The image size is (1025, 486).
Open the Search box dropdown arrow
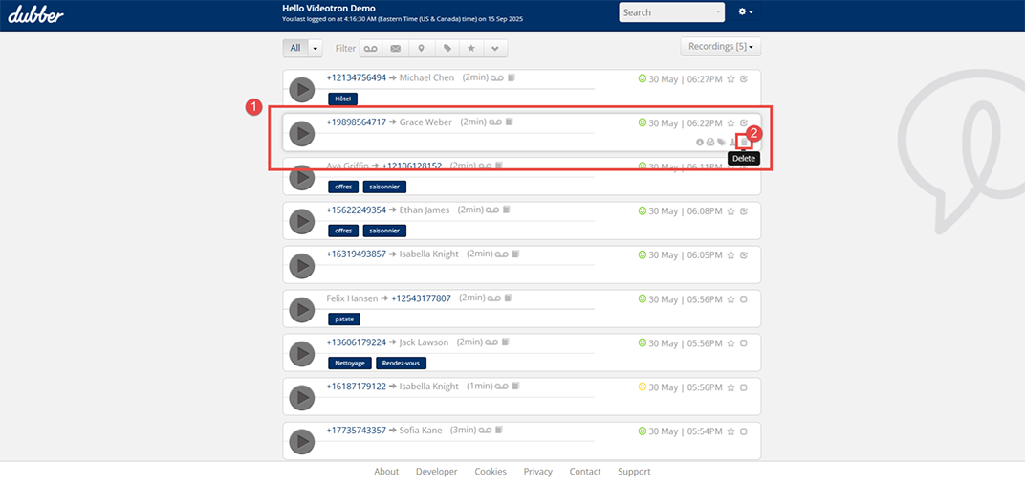pos(718,12)
